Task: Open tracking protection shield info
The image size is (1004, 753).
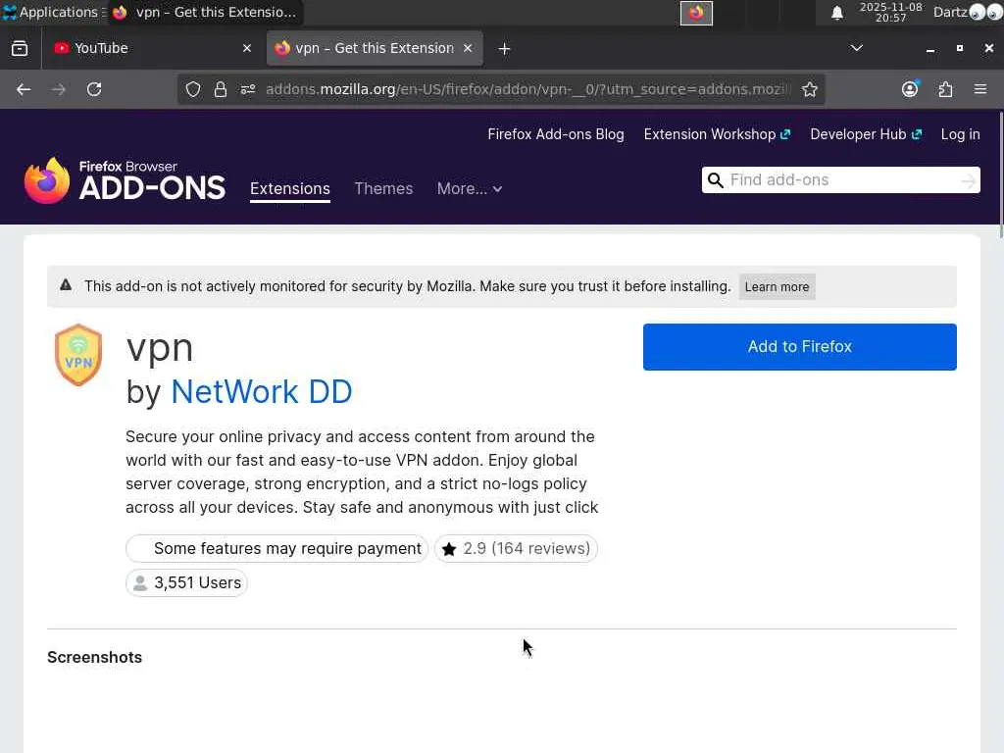Action: 193,89
